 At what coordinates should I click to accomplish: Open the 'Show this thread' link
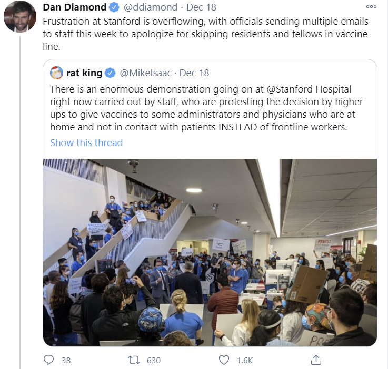[86, 143]
